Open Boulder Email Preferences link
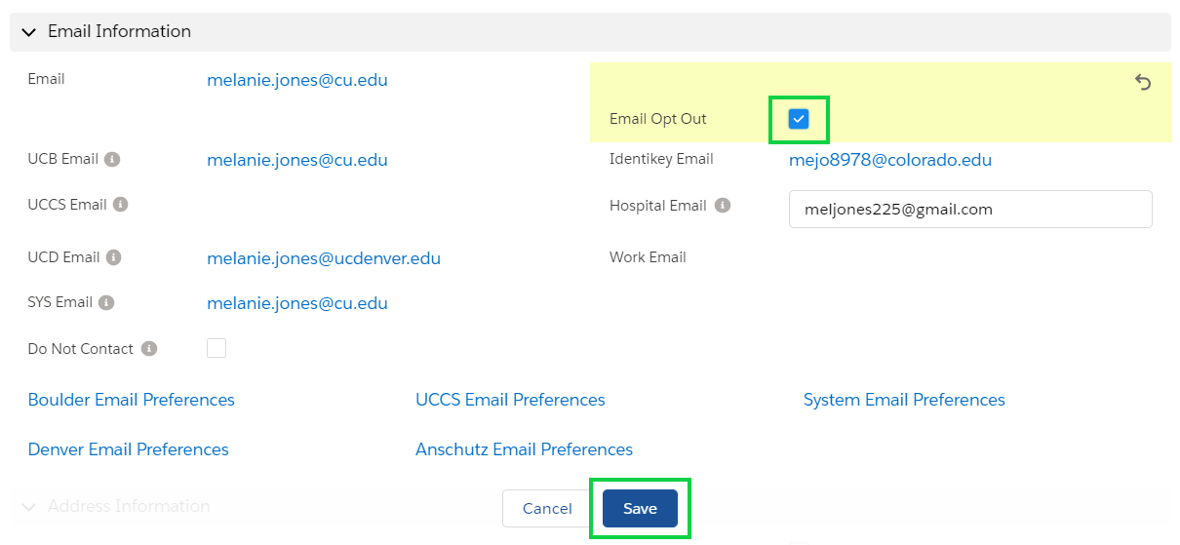This screenshot has height=545, width=1180. click(132, 400)
